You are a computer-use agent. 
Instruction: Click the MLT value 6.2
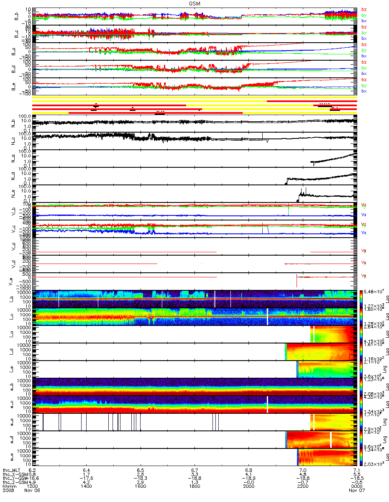tap(33, 471)
